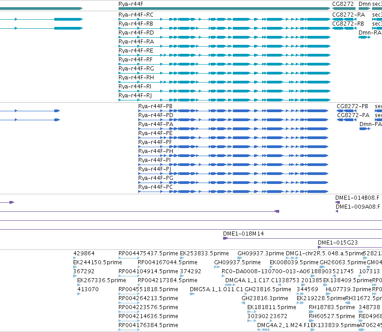The height and width of the screenshot is (332, 382).
Task: Open EST HL07739.3prime
Action: tap(348, 290)
